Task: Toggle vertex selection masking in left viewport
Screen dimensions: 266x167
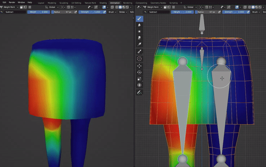Action: point(25,7)
